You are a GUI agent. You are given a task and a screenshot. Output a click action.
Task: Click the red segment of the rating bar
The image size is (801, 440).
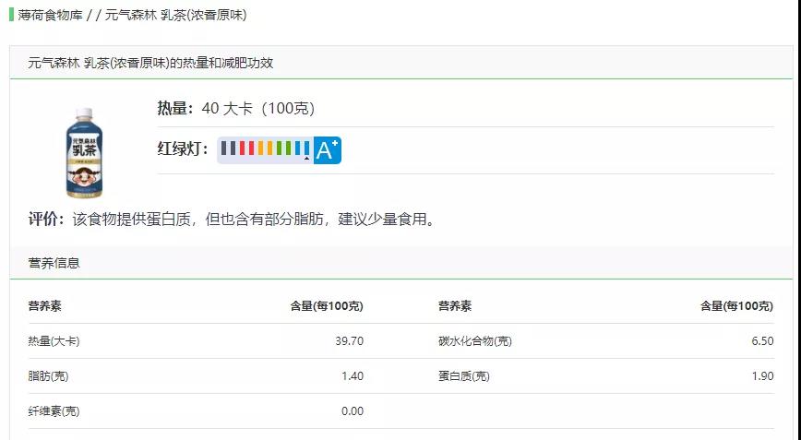[x=246, y=149]
